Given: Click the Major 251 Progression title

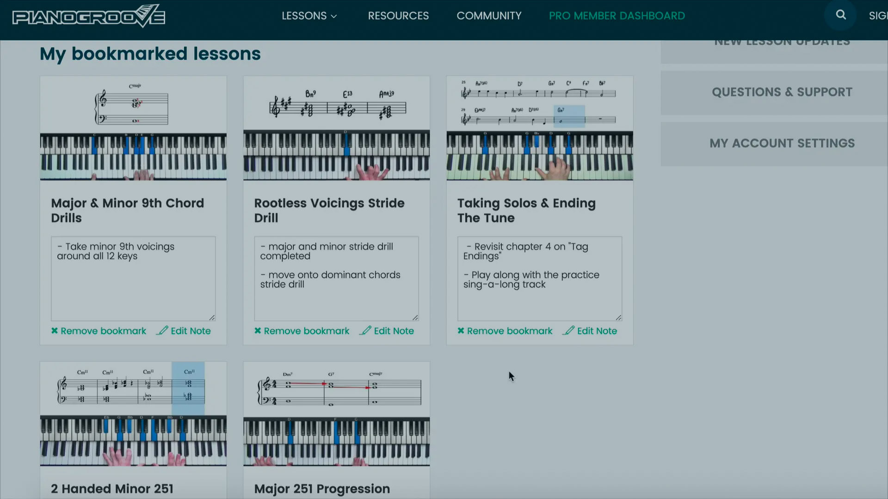Looking at the screenshot, I should click(x=322, y=489).
